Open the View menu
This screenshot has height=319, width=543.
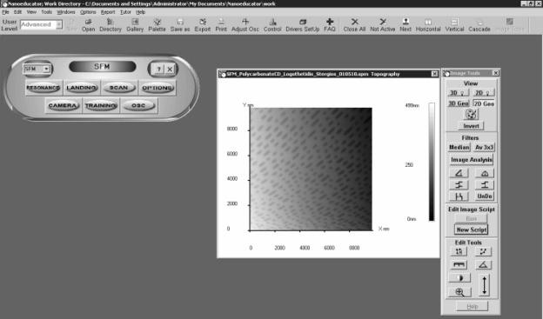click(31, 12)
